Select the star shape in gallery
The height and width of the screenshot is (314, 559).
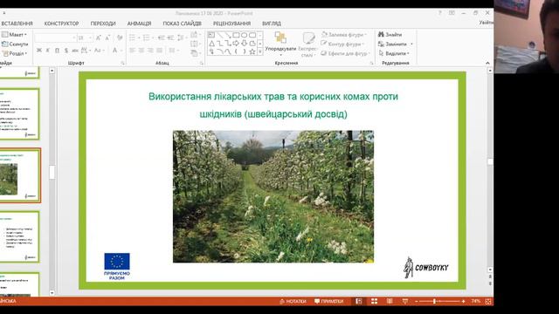(x=252, y=52)
